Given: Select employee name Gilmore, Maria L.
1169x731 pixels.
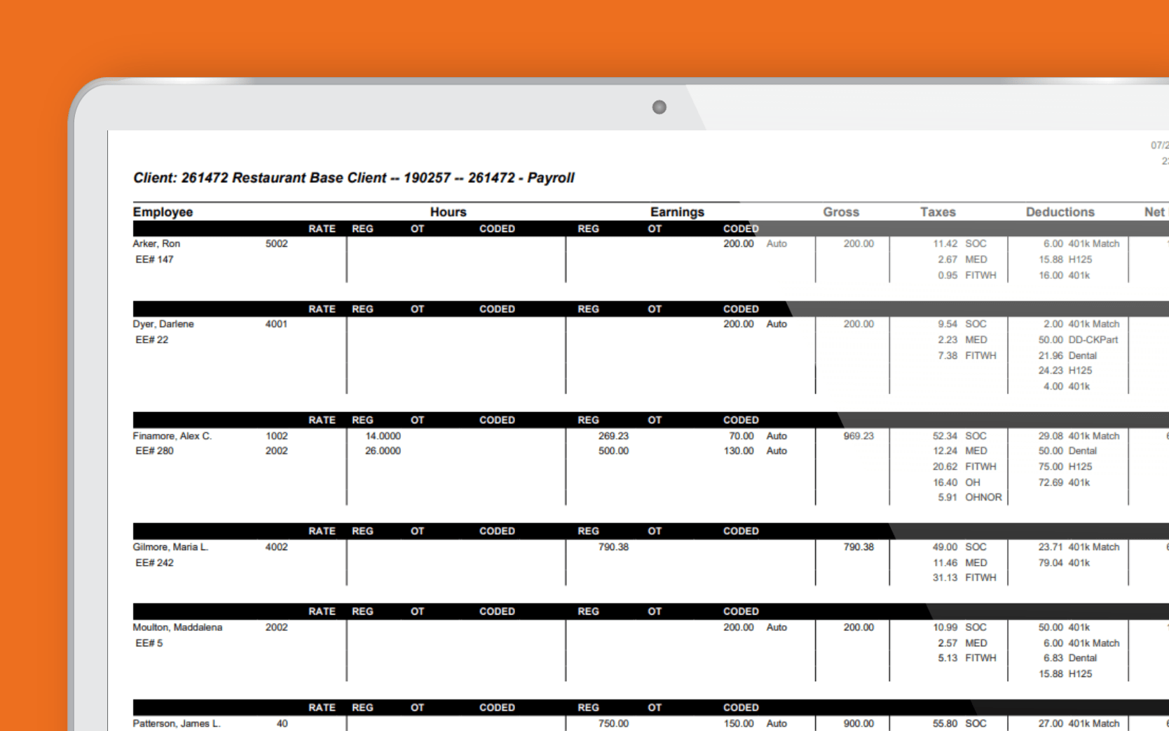Looking at the screenshot, I should coord(170,547).
